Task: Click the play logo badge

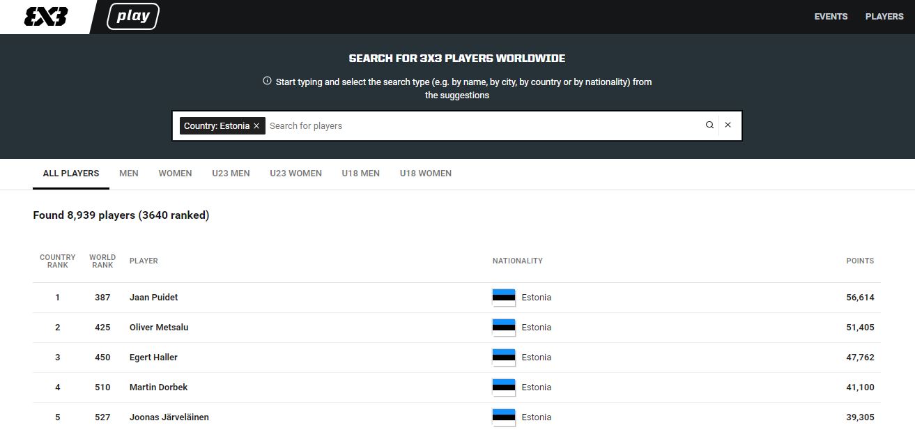Action: tap(133, 17)
